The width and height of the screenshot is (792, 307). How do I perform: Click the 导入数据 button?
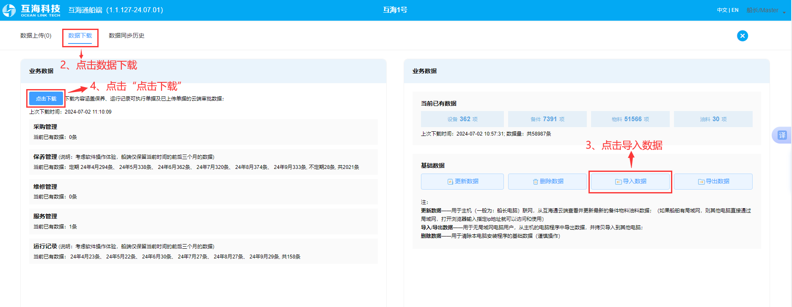click(x=630, y=181)
